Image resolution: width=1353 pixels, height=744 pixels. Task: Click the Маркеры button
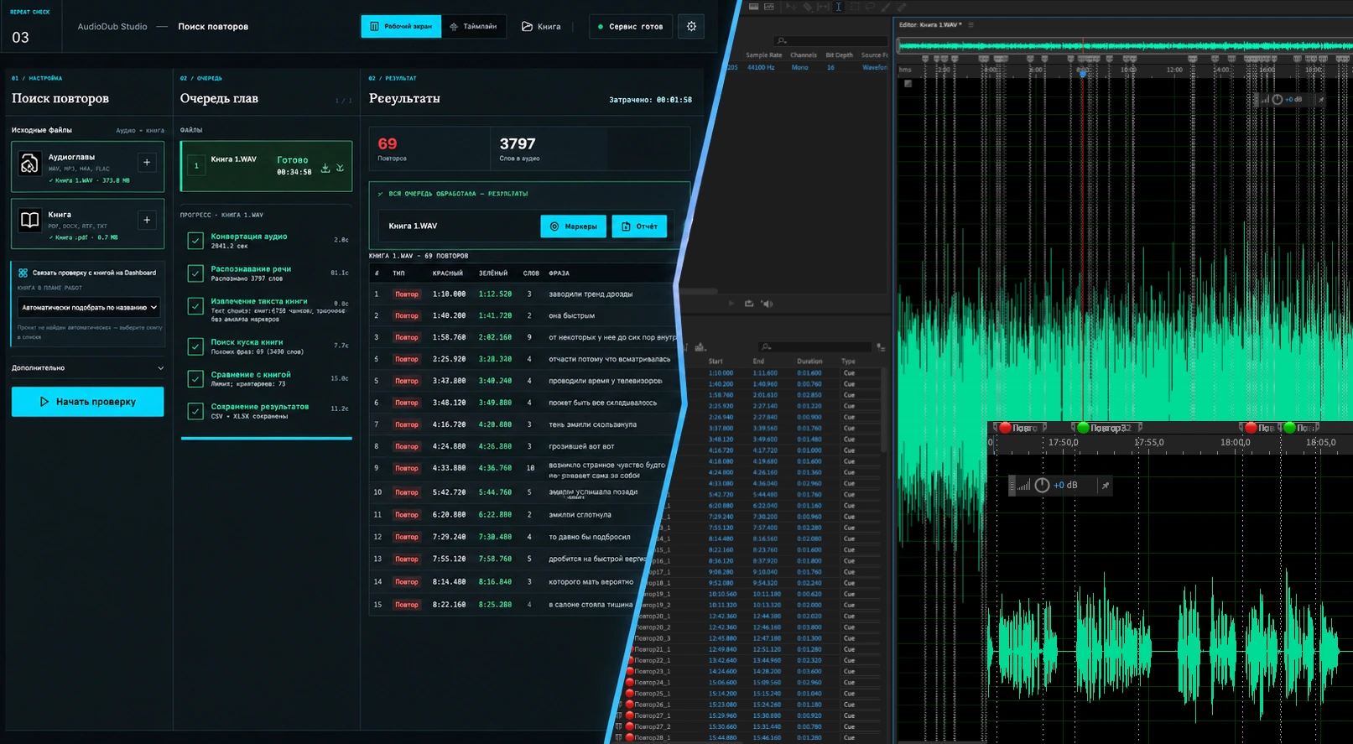574,226
